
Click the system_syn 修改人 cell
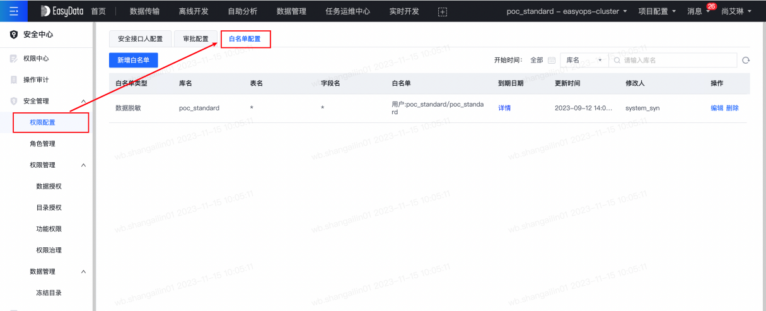pos(642,108)
